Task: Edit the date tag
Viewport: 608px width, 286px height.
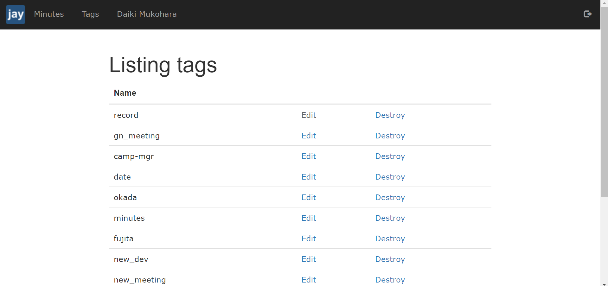Action: [x=309, y=177]
